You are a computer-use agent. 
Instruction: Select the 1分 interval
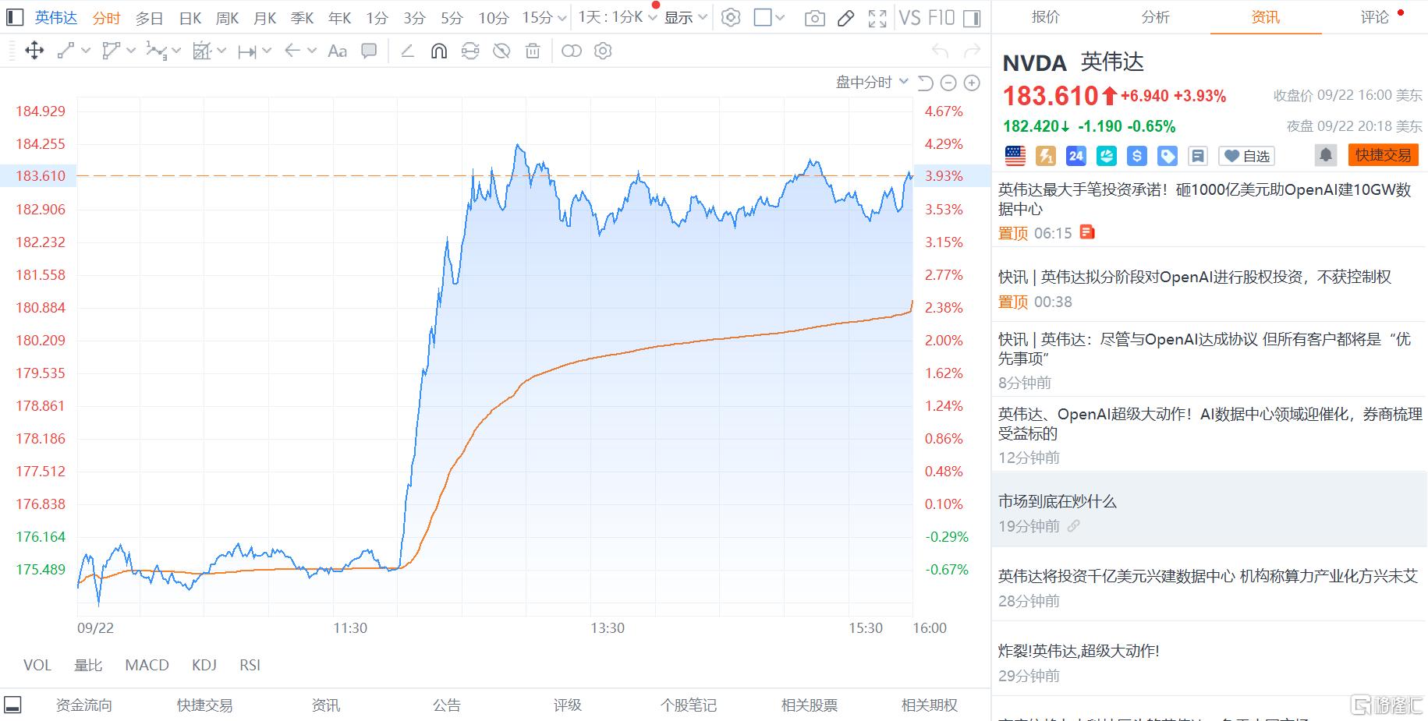click(x=377, y=18)
